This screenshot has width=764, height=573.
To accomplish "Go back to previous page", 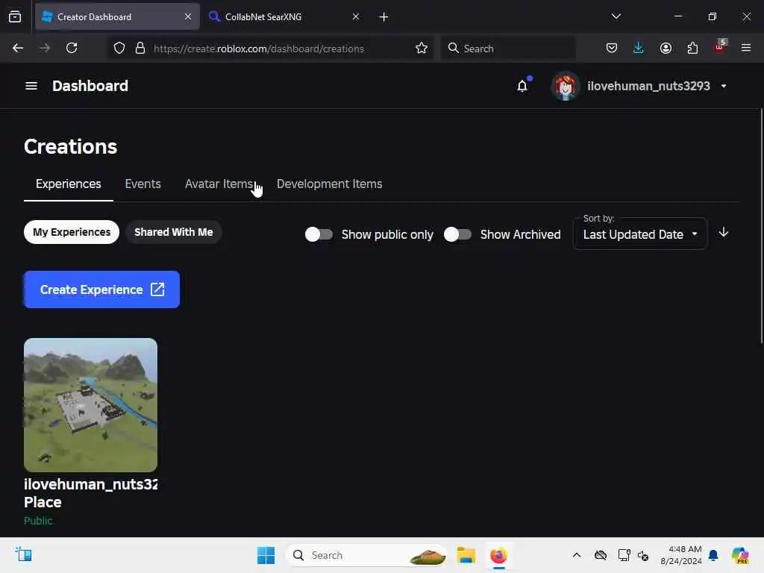I will (18, 48).
